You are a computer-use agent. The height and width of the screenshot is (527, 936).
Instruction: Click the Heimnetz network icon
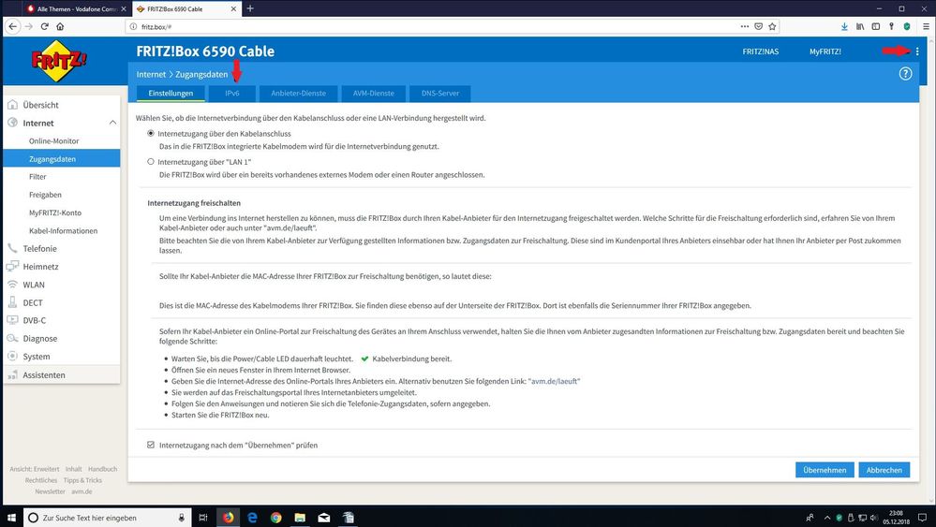point(12,267)
